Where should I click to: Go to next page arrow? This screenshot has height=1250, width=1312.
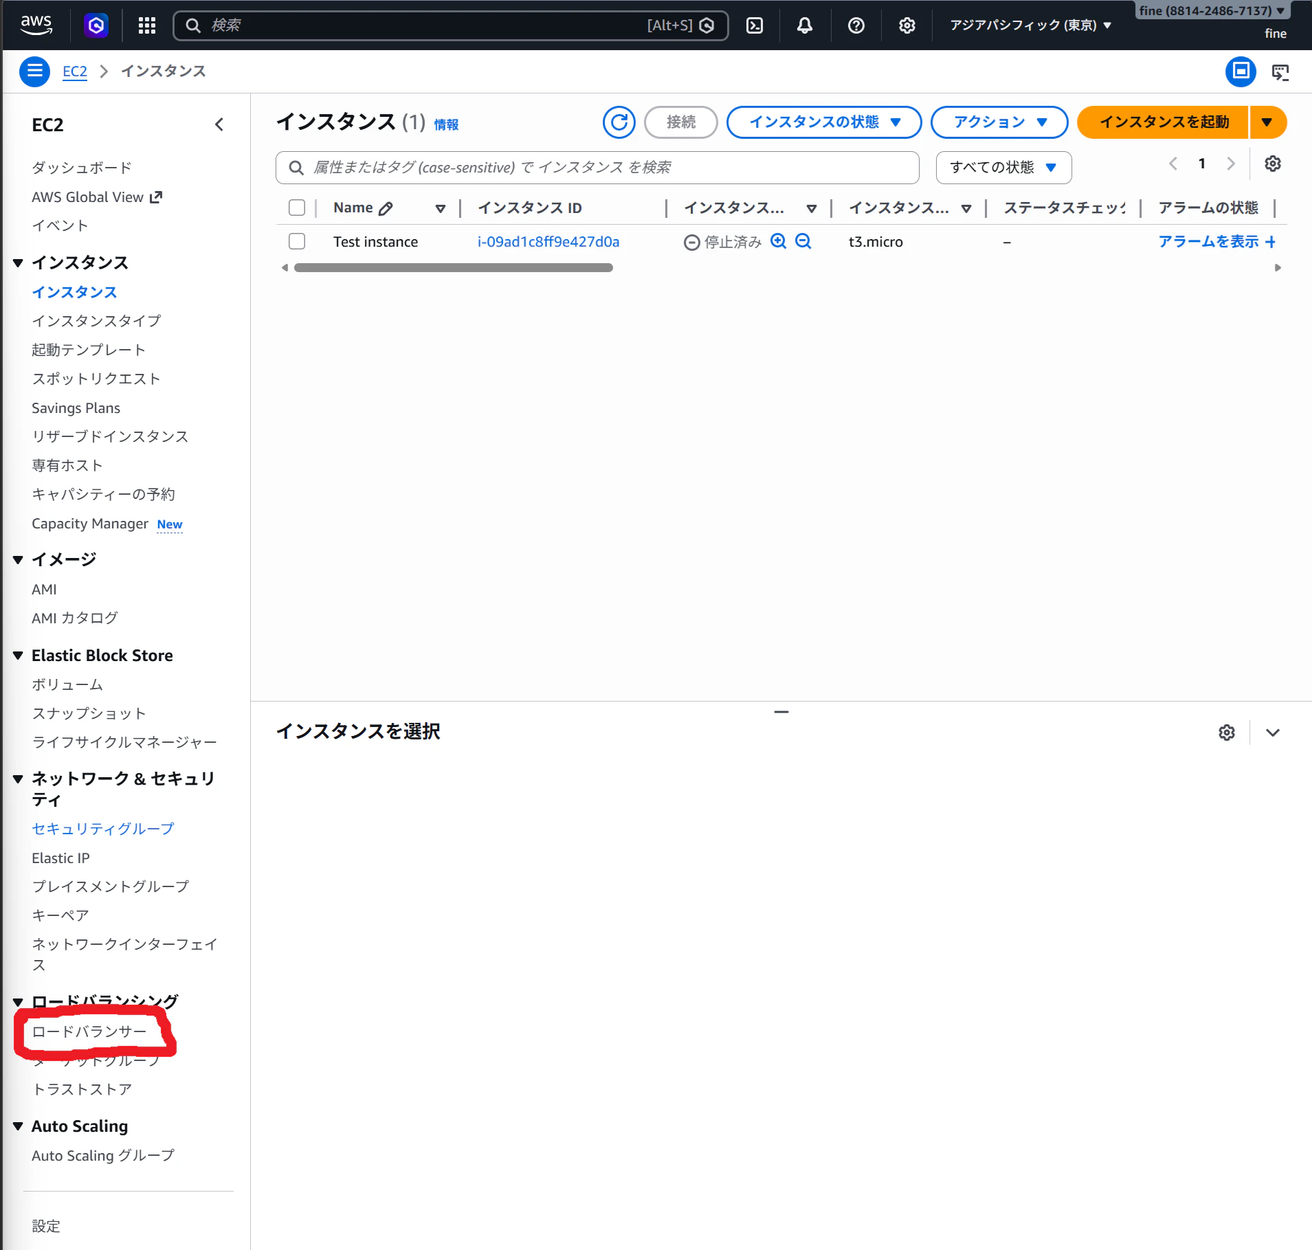pyautogui.click(x=1231, y=164)
